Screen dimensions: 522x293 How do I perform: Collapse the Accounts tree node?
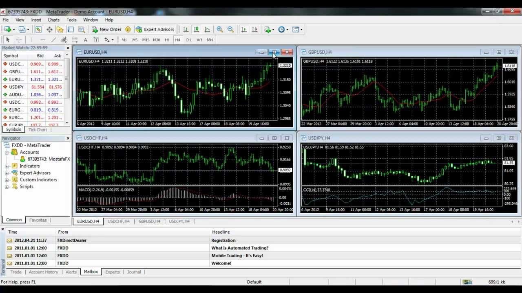tap(7, 152)
